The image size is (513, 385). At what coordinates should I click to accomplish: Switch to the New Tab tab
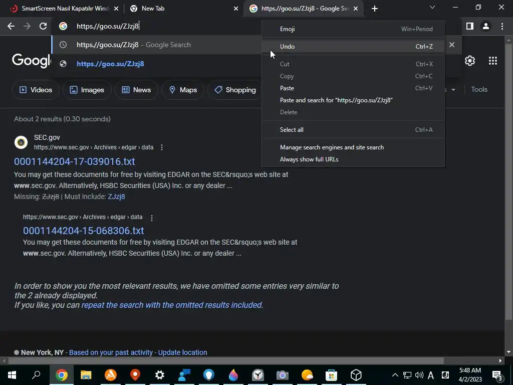click(x=153, y=9)
